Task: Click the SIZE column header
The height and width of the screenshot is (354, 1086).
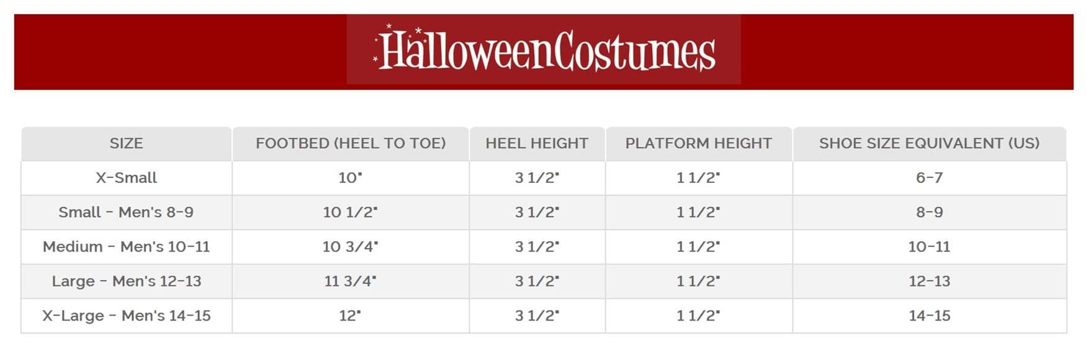Action: [126, 144]
